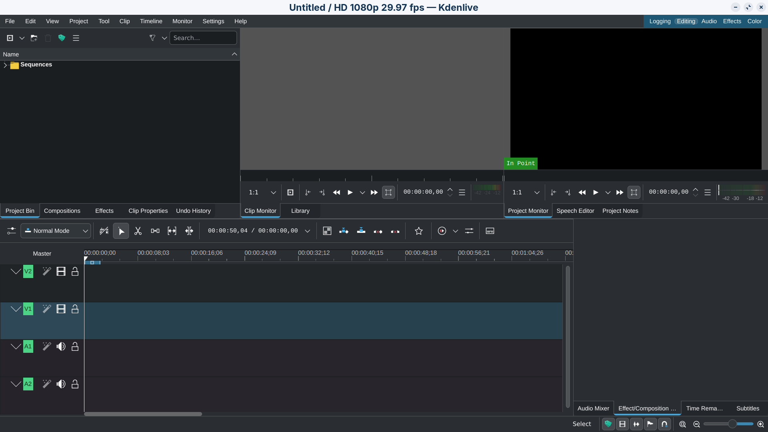Click Fit zoom to project icon
Screen dimensions: 768x432
[683, 424]
